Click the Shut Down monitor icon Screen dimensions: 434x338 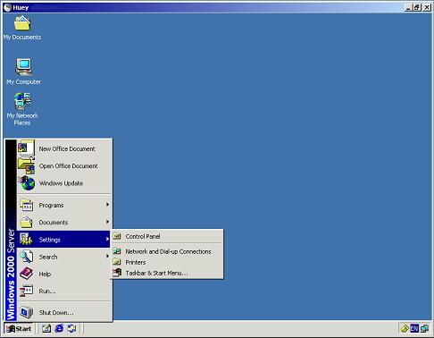pyautogui.click(x=26, y=312)
